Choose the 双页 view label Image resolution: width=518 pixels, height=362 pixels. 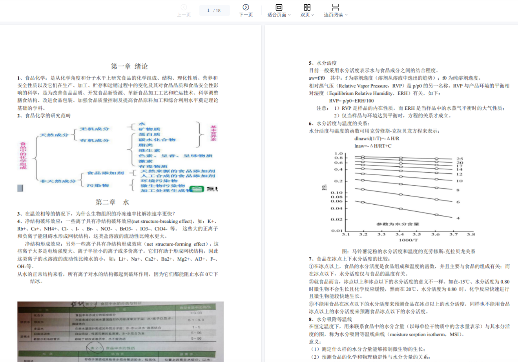(305, 15)
